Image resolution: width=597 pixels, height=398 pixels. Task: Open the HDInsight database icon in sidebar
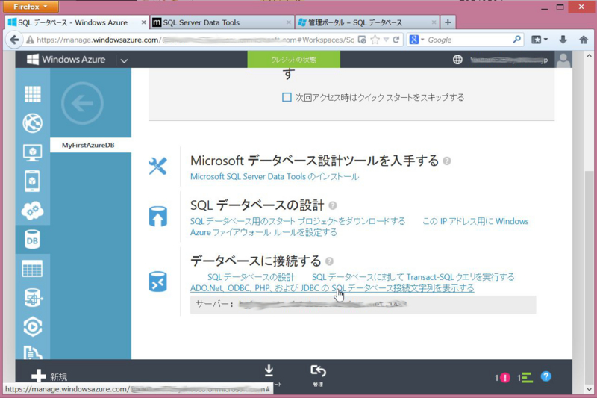click(33, 298)
